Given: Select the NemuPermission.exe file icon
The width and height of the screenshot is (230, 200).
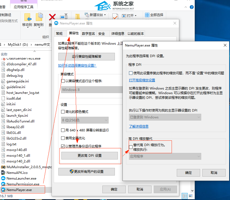Looking at the screenshot, I should click(x=3, y=184).
